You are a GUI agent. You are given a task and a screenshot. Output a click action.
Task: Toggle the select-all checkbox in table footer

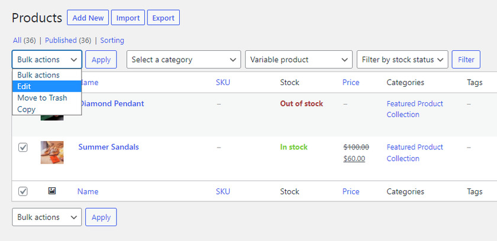tap(23, 191)
